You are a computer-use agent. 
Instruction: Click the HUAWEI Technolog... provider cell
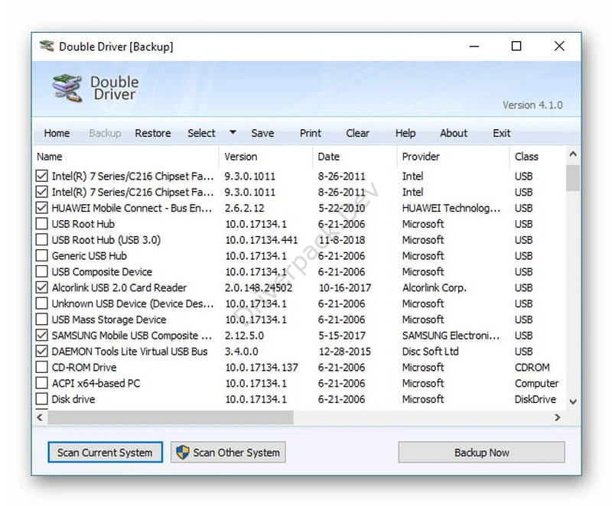point(451,208)
